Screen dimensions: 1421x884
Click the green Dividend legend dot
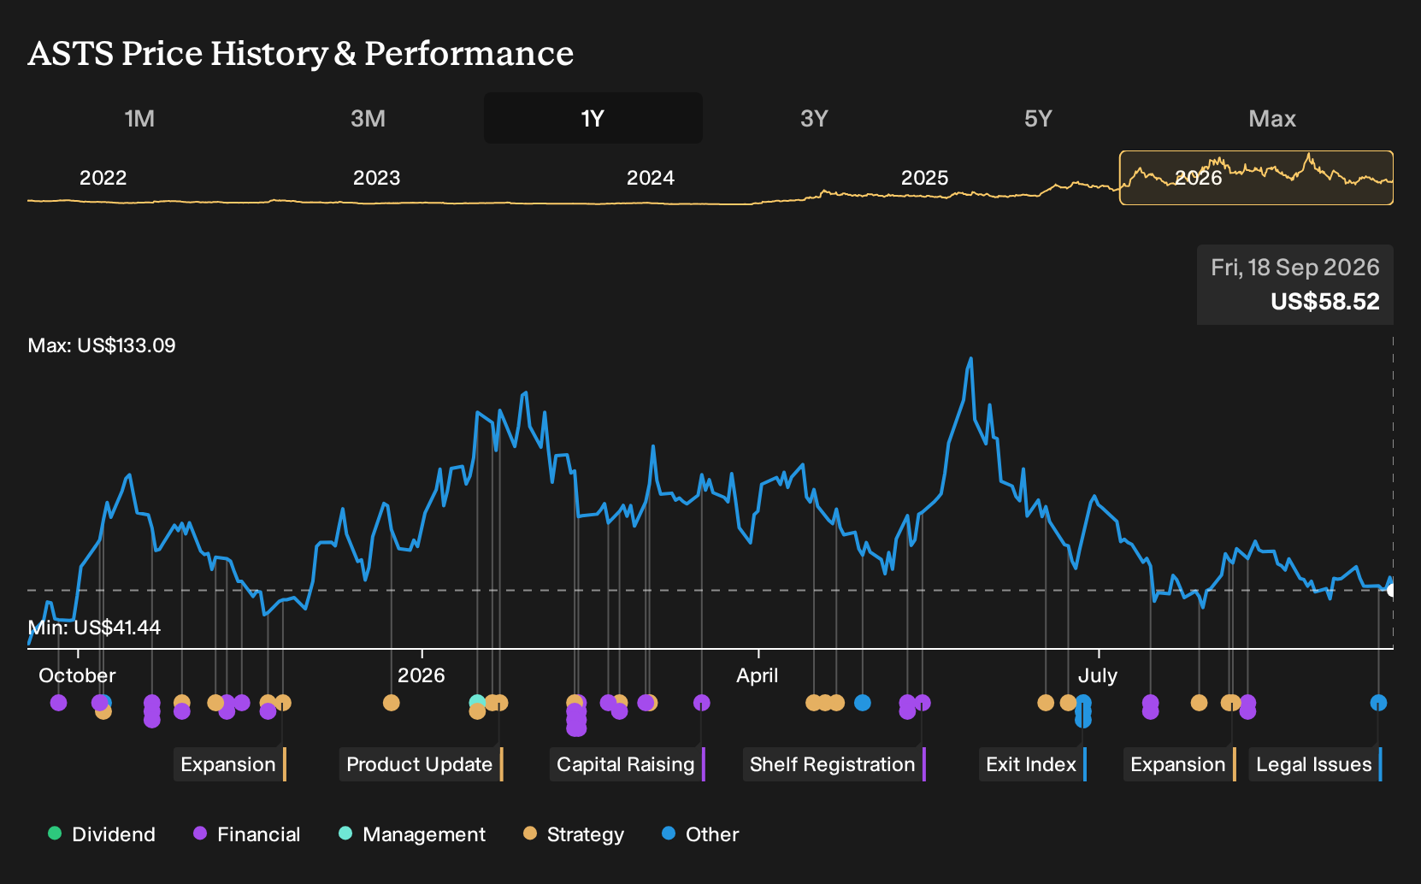pos(55,833)
